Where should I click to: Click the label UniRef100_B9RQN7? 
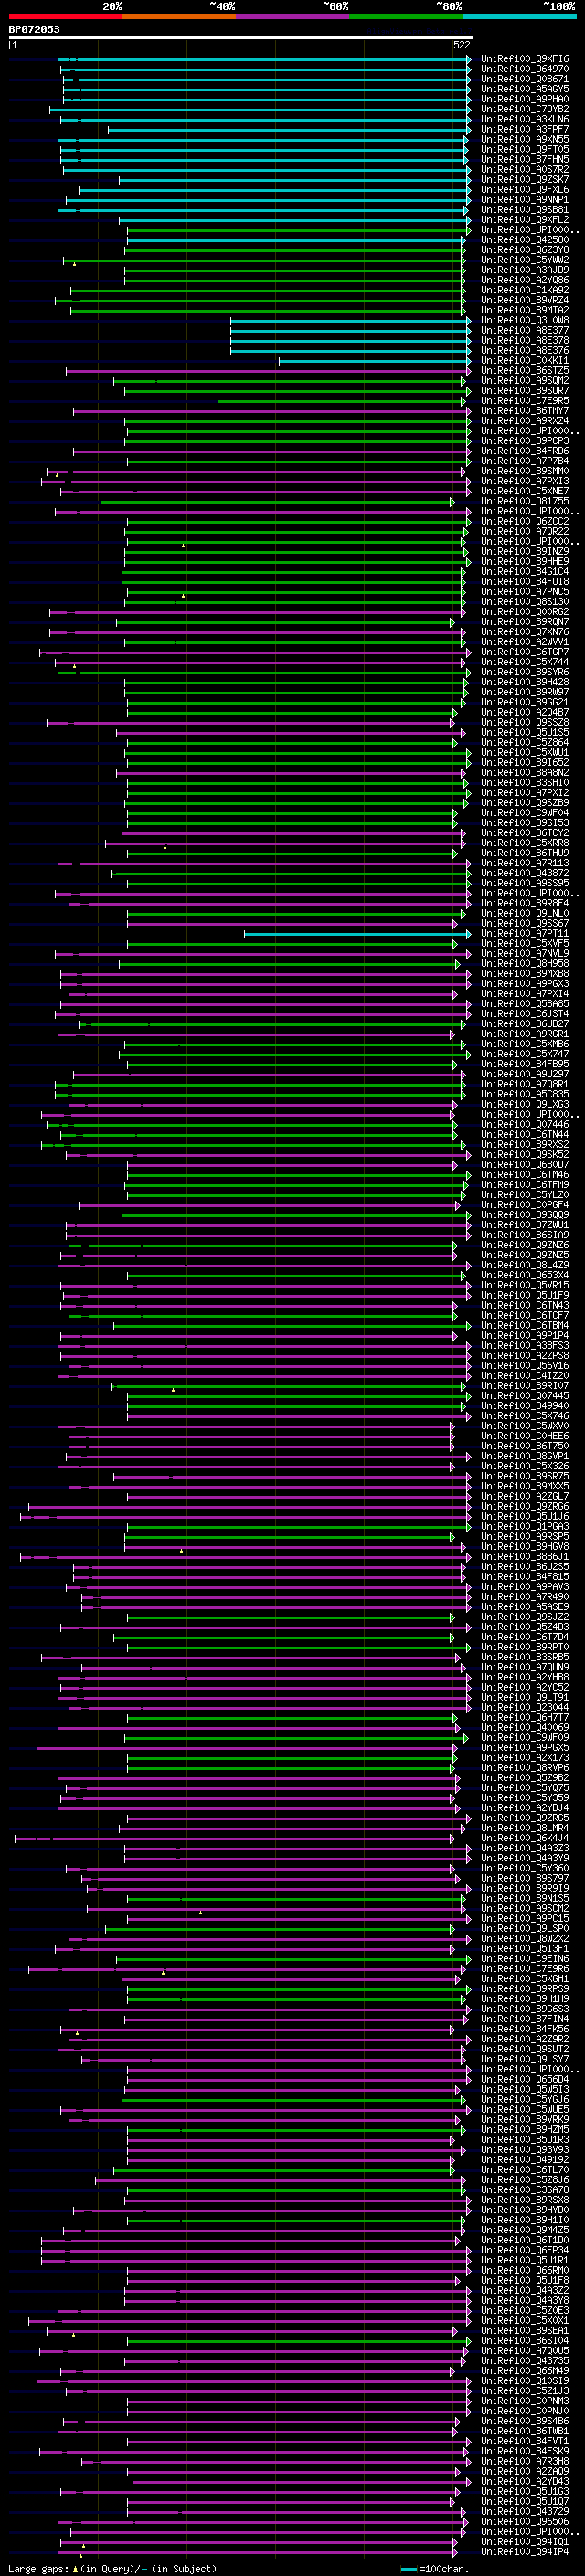coord(525,622)
